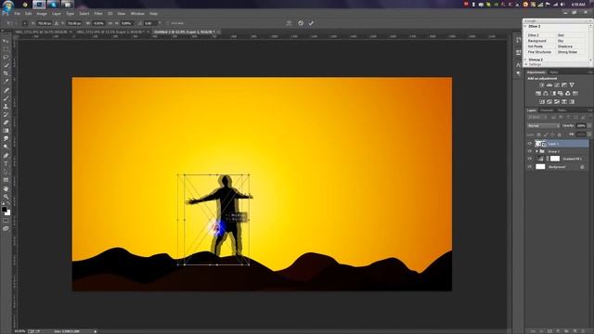Select the Rectangle shape tool
Screen dimensions: 594x334
click(6, 180)
